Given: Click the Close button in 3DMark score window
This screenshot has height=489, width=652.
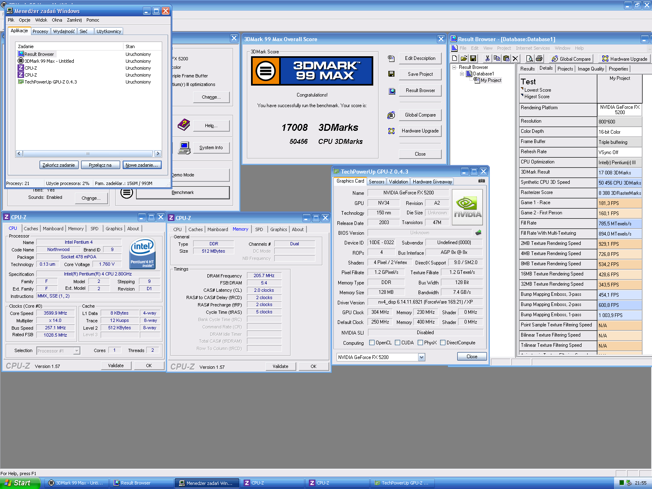Looking at the screenshot, I should point(420,154).
